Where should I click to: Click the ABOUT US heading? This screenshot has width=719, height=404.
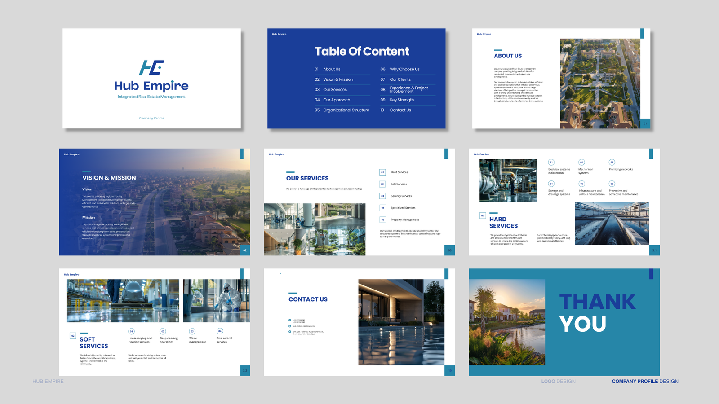click(x=508, y=56)
